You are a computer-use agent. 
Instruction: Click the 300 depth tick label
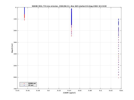coord(15,42)
